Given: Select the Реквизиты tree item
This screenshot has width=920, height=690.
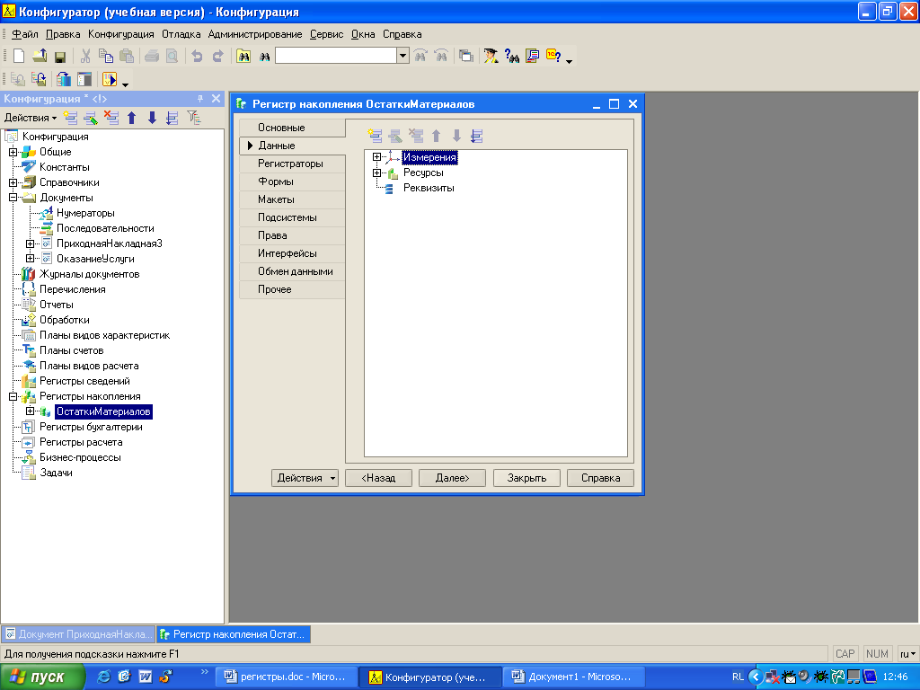Looking at the screenshot, I should click(429, 189).
